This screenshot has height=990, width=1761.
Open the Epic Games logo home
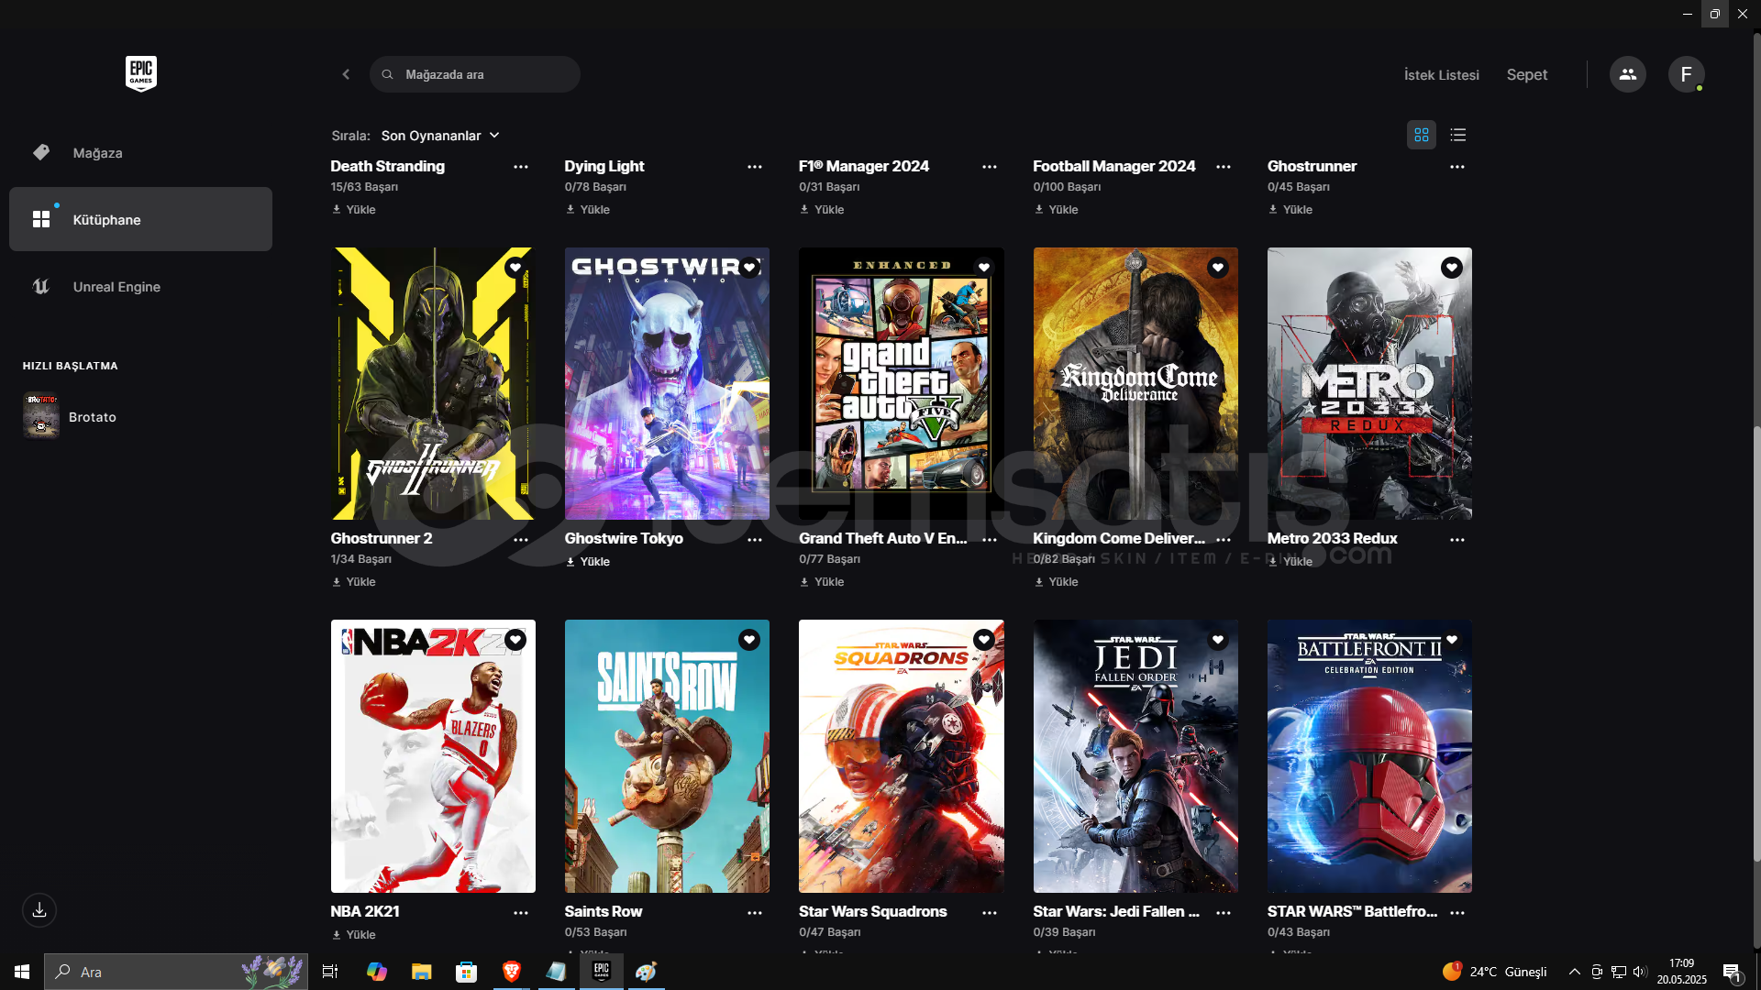click(x=141, y=73)
